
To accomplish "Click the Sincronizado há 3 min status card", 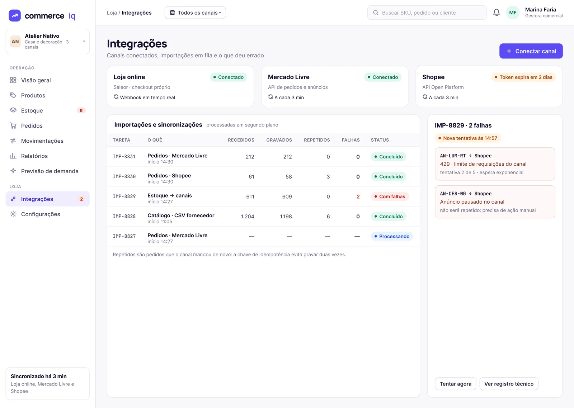I will pos(48,384).
